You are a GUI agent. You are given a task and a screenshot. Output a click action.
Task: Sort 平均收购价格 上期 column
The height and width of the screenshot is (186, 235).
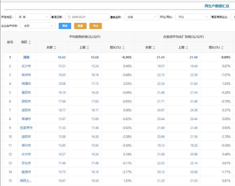tap(88, 47)
